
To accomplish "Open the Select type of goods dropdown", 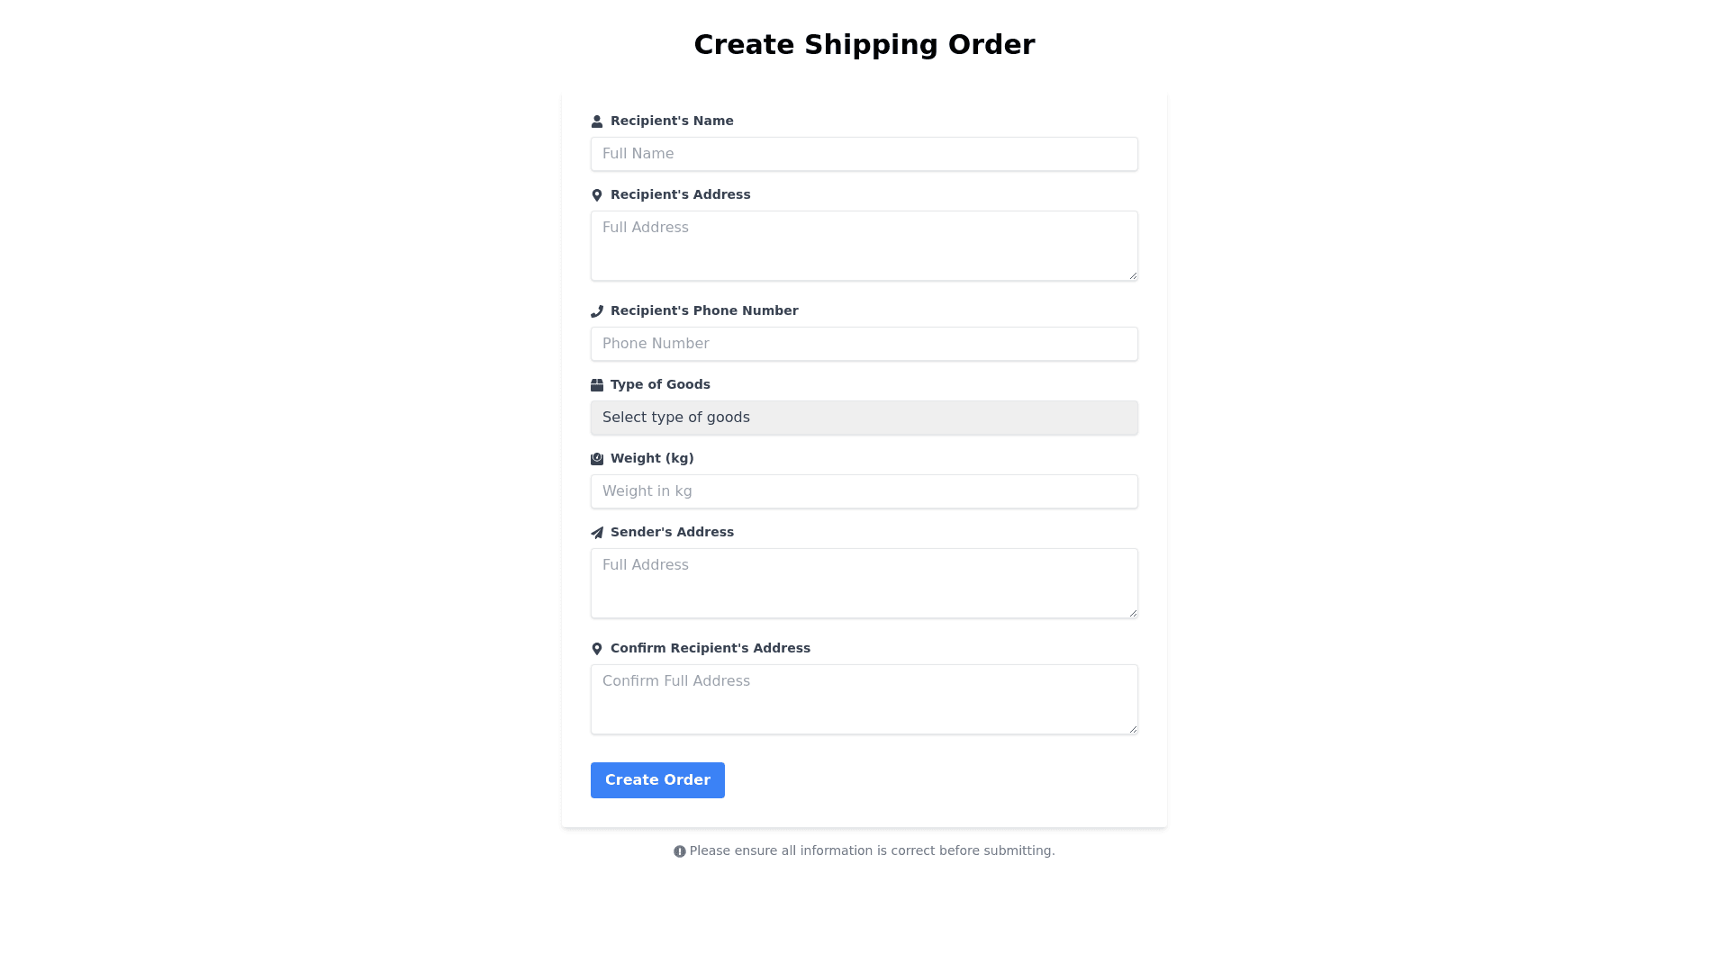I will point(864,418).
